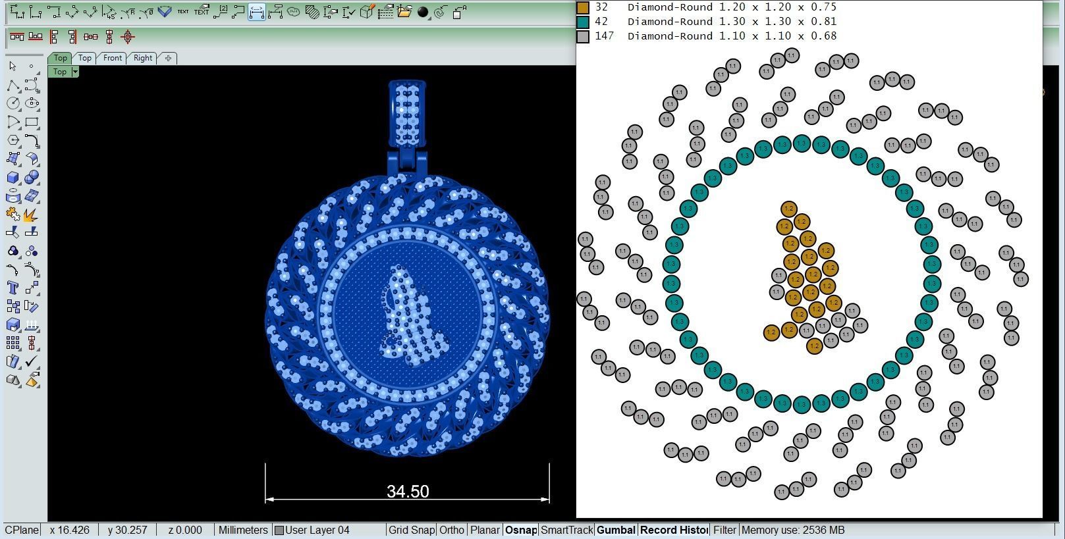
Task: Click the rectangular array grid icon
Action: click(x=13, y=343)
